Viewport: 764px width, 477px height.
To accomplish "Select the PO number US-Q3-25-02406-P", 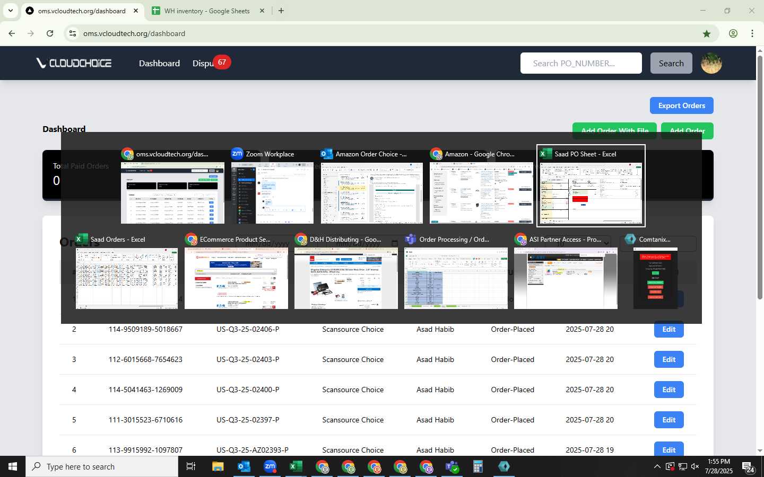I will click(x=248, y=329).
